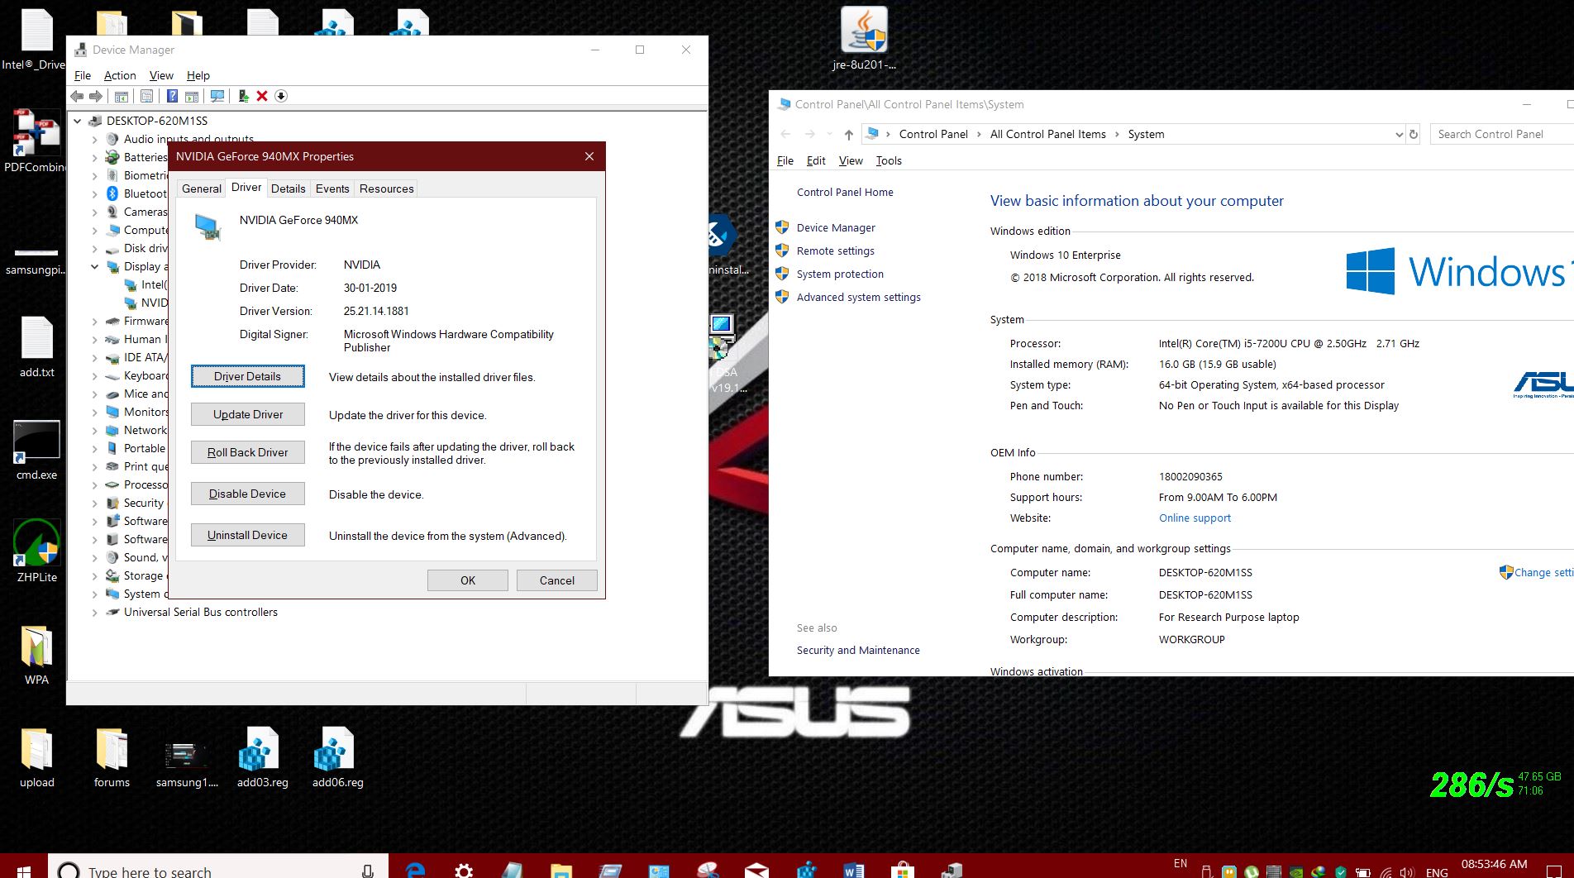Click All Control Panel Items breadcrumb

pos(1047,134)
